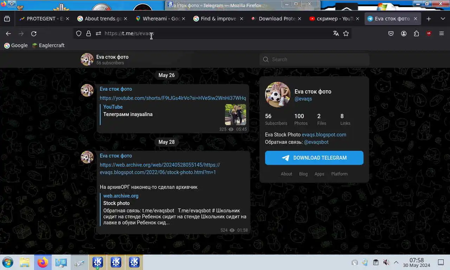Bookmark this page with the star
The height and width of the screenshot is (270, 450).
coord(346,33)
